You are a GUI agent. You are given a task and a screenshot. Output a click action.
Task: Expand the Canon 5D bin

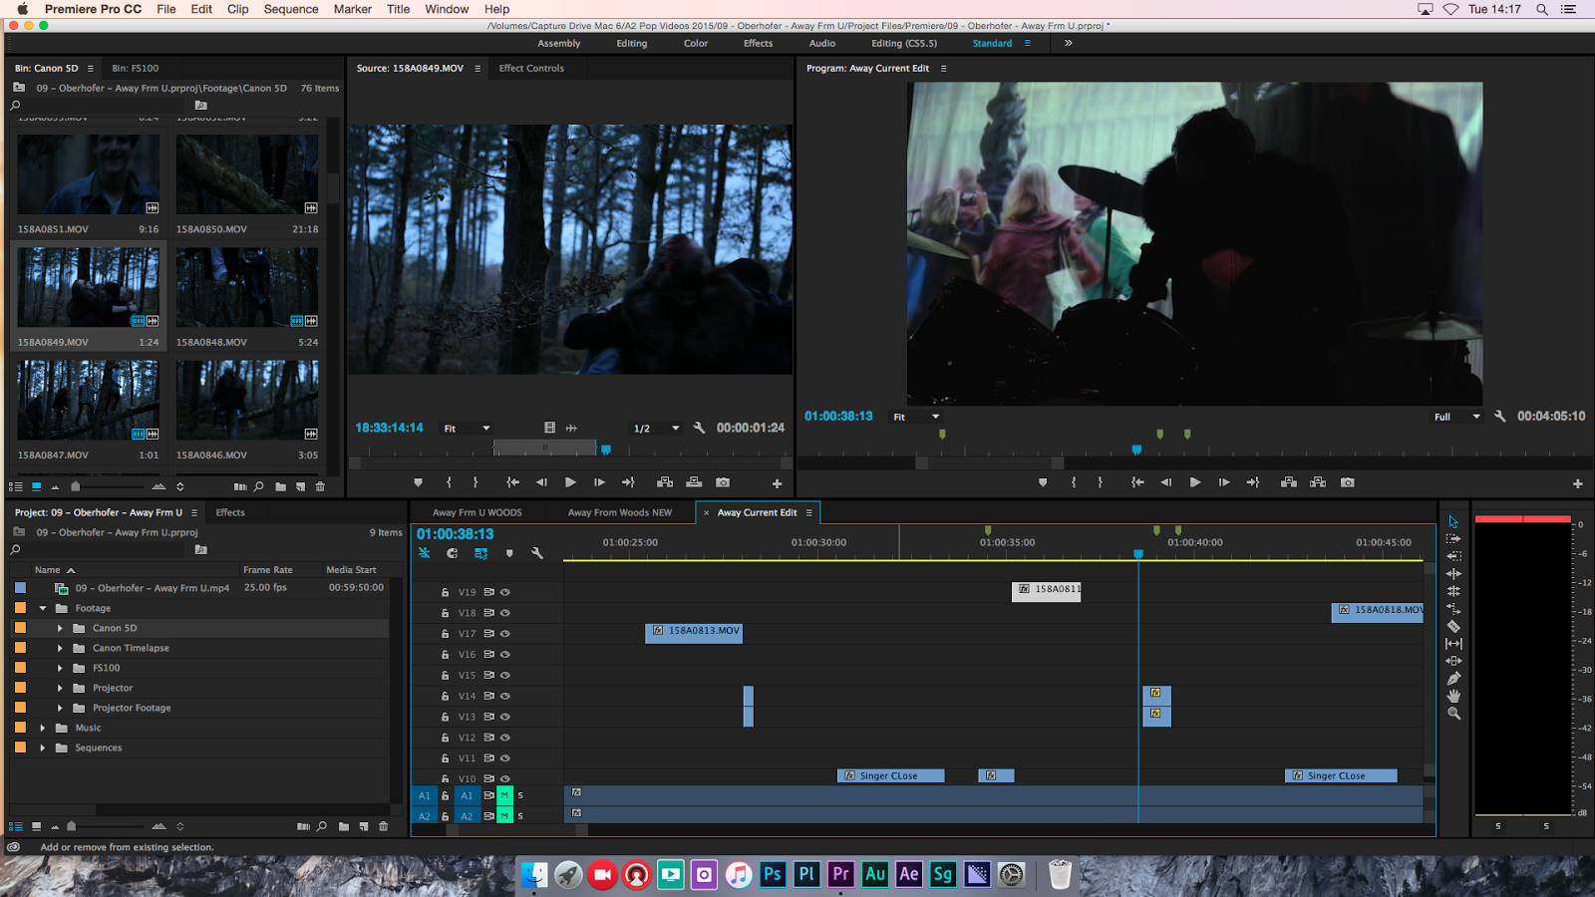coord(60,628)
